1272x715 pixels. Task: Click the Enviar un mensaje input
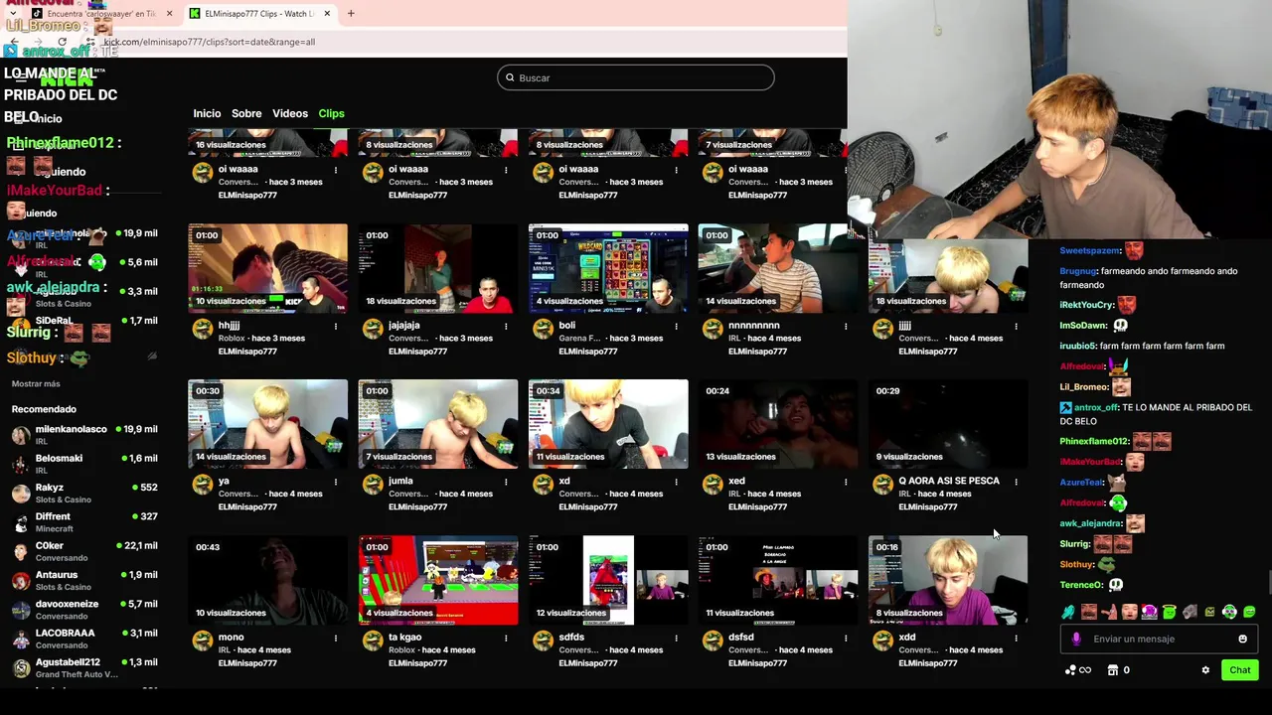click(1158, 639)
